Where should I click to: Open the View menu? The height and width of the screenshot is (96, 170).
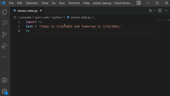pyautogui.click(x=45, y=3)
